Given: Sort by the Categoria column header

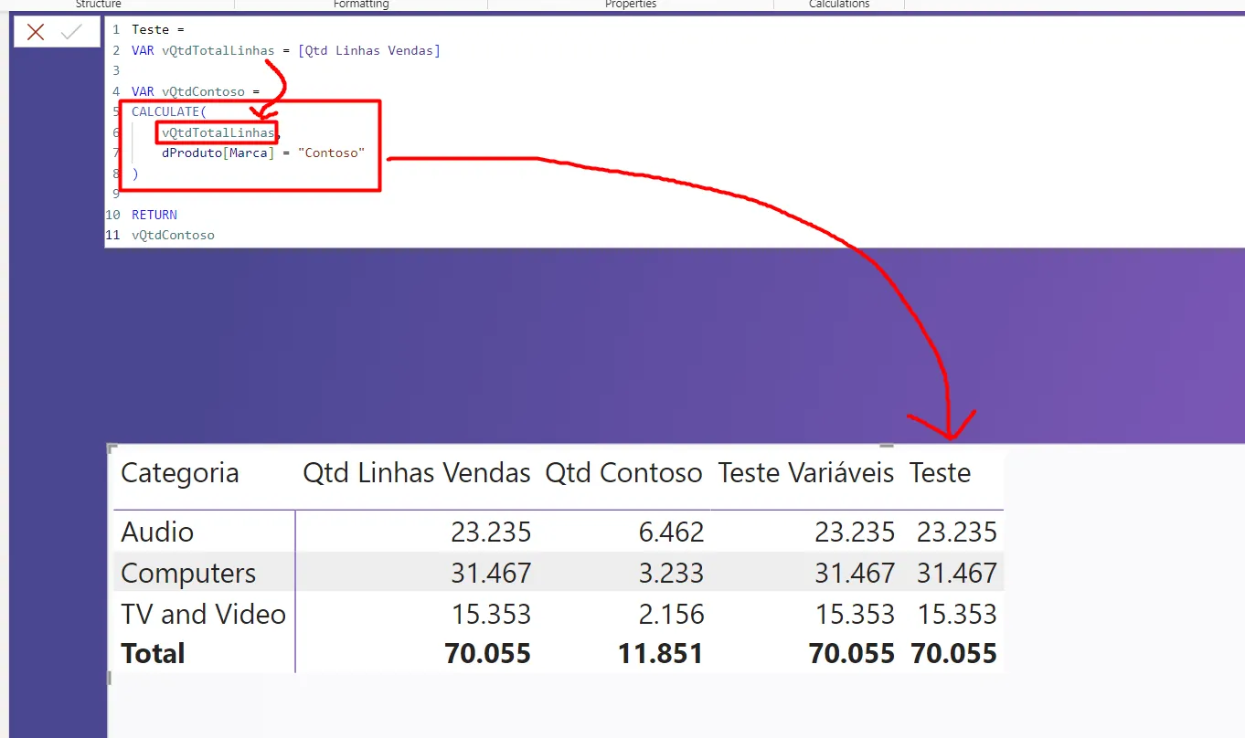Looking at the screenshot, I should [180, 473].
